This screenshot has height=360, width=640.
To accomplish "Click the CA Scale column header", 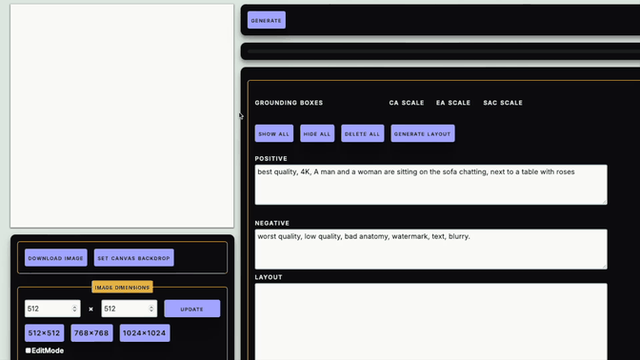I will point(407,103).
